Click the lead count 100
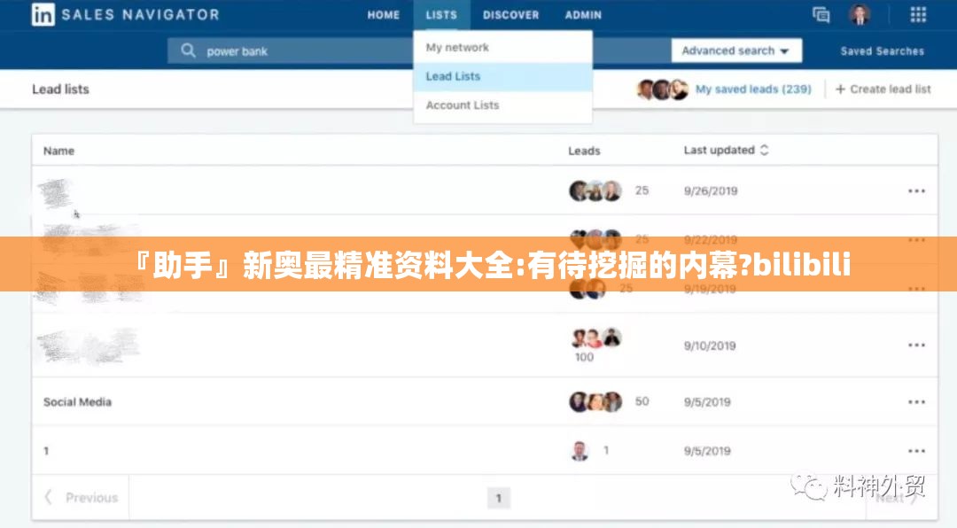The width and height of the screenshot is (957, 528). 584,357
